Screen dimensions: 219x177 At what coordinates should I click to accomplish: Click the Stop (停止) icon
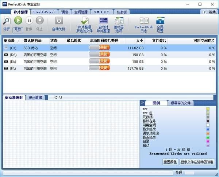[40, 21]
